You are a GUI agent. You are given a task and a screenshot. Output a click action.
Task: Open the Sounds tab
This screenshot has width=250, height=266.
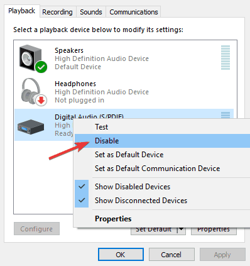(x=91, y=12)
